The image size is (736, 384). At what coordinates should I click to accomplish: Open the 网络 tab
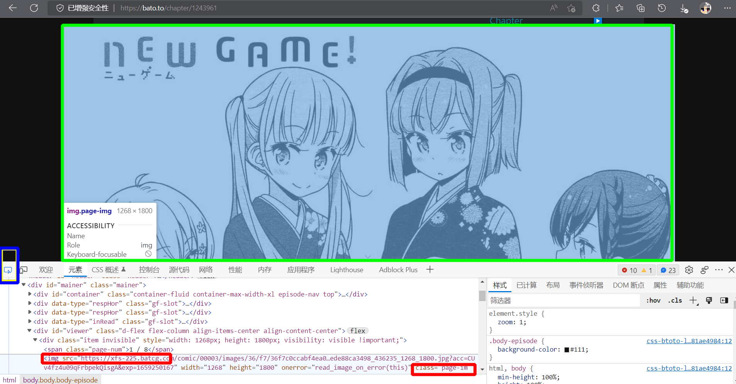(206, 270)
